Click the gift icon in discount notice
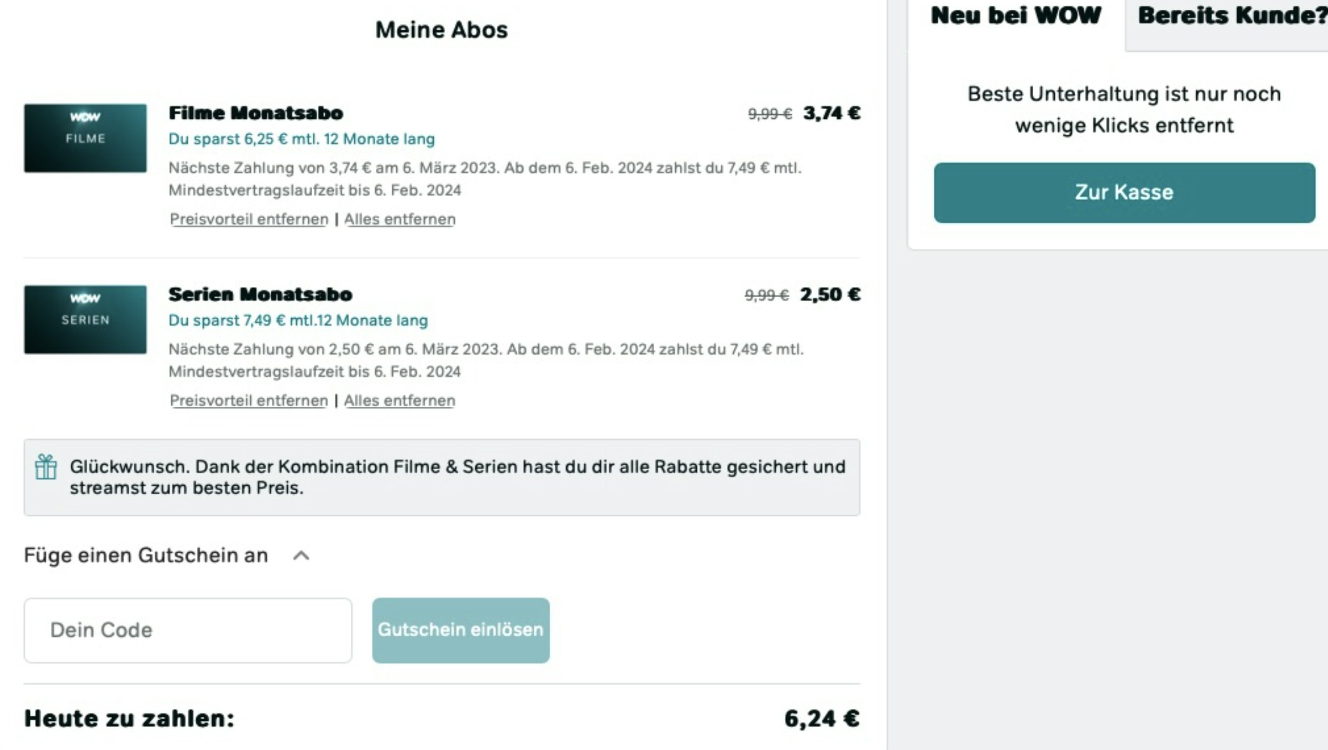Image resolution: width=1328 pixels, height=750 pixels. pos(46,467)
